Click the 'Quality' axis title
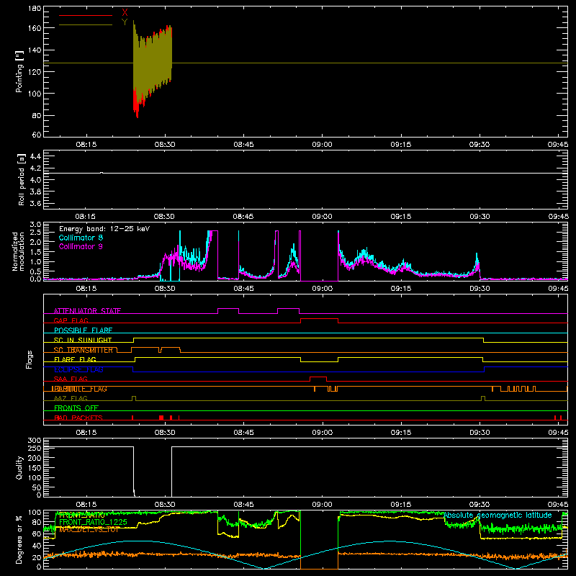 tap(19, 467)
